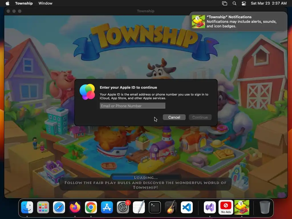Click the Email or Phone Number field
Viewport: 292px width, 219px height.
[132, 106]
